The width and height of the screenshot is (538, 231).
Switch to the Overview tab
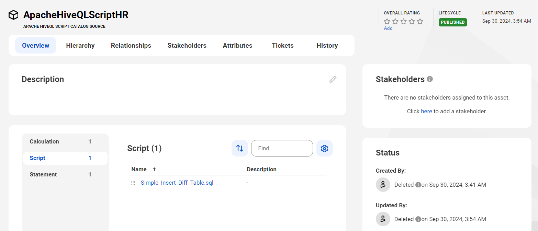pyautogui.click(x=36, y=45)
